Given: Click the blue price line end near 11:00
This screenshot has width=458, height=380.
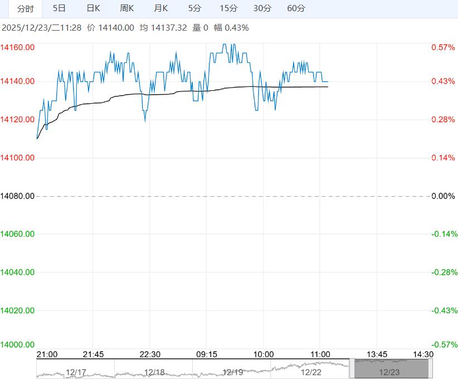Looking at the screenshot, I should (327, 82).
